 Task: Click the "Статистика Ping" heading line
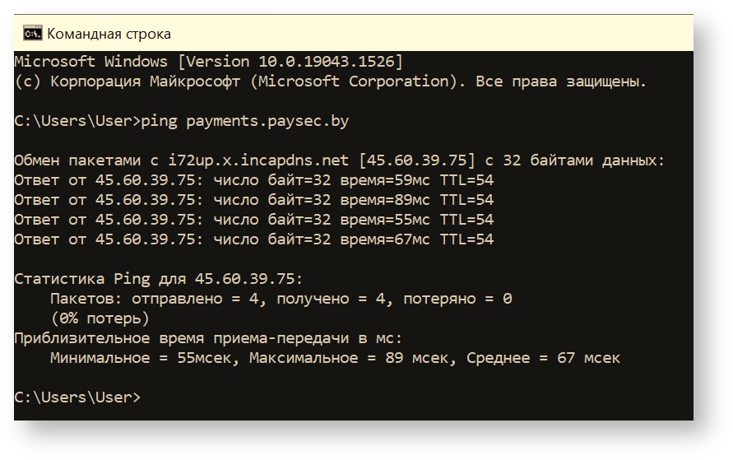[159, 279]
